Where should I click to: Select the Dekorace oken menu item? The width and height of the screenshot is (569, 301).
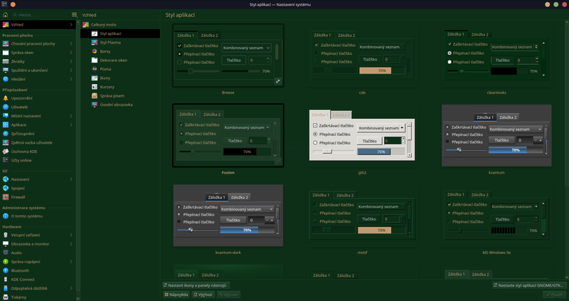(x=113, y=60)
